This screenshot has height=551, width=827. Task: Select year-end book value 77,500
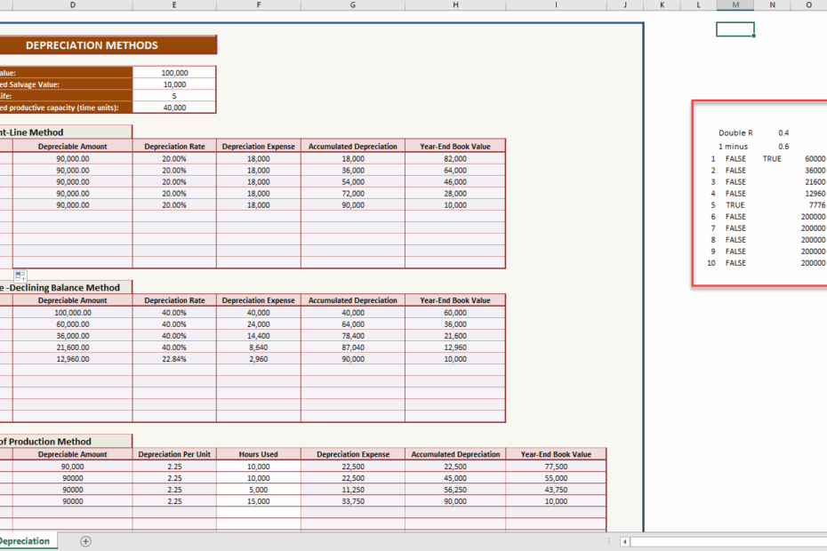point(556,467)
